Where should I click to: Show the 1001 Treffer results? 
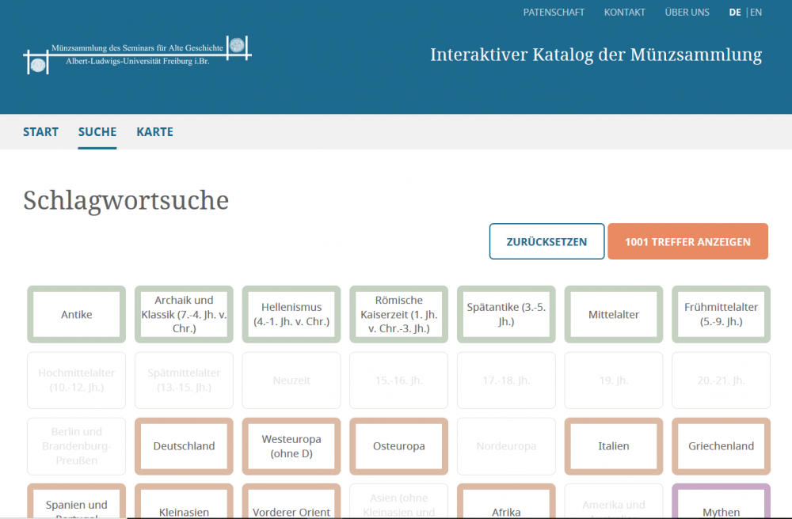pyautogui.click(x=687, y=241)
